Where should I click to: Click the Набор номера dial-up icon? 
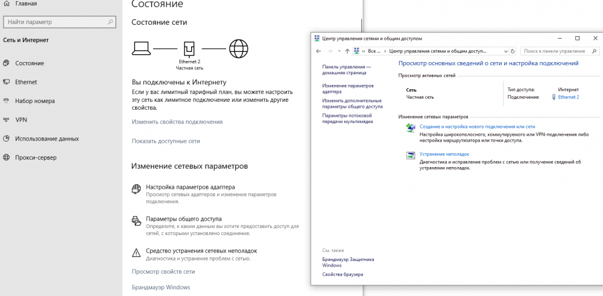coord(6,101)
